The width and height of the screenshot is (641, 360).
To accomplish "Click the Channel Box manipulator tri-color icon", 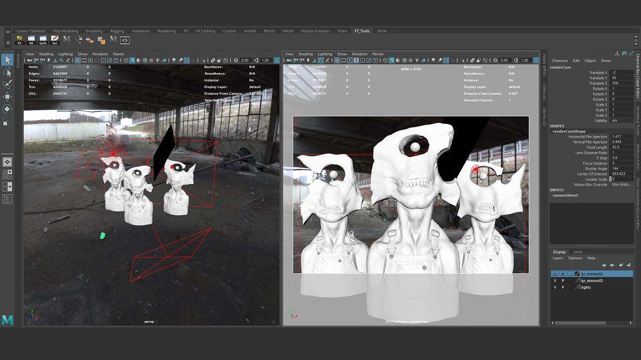I will pyautogui.click(x=617, y=53).
